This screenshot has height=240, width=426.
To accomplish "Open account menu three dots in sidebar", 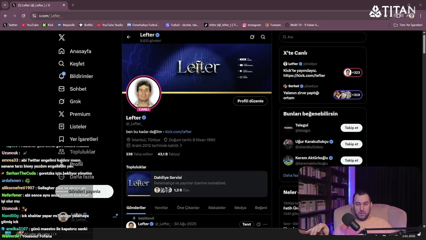I will pos(115,217).
